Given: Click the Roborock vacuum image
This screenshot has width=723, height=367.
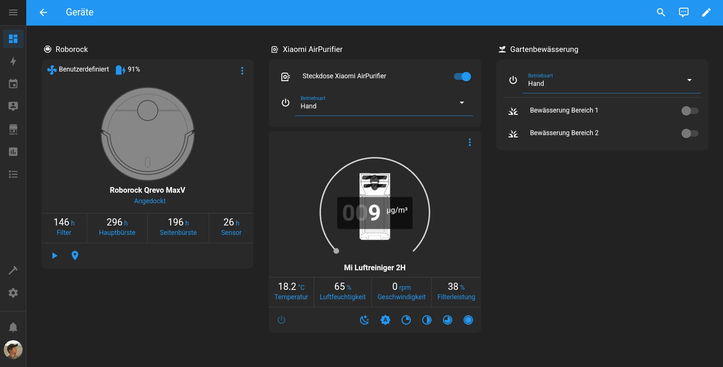Looking at the screenshot, I should 148,134.
